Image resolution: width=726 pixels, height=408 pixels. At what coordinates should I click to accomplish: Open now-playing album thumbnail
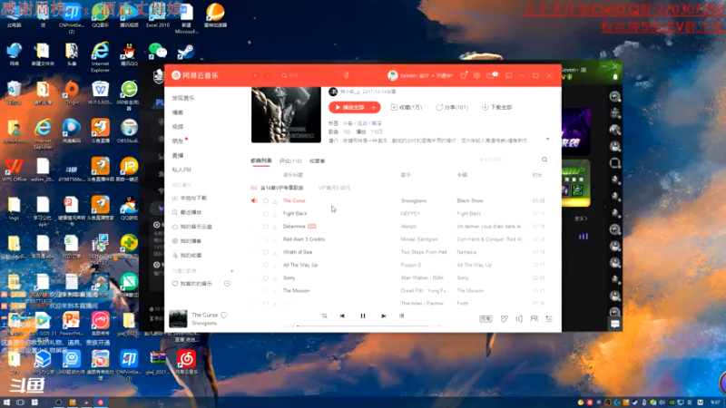click(x=178, y=319)
